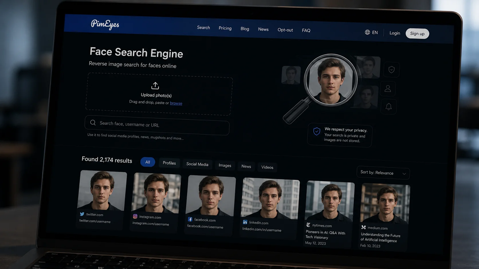Click the Facebook icon on result card
Image resolution: width=479 pixels, height=269 pixels.
(x=190, y=219)
